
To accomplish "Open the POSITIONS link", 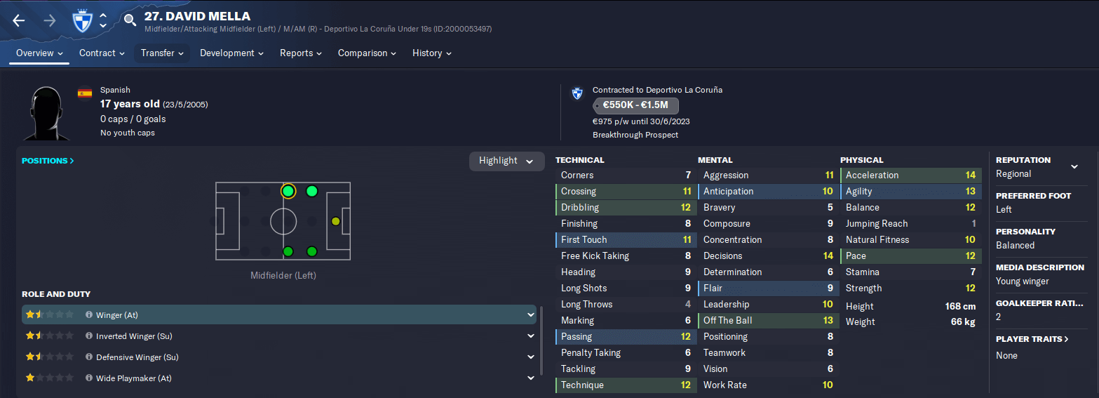I will coord(48,161).
